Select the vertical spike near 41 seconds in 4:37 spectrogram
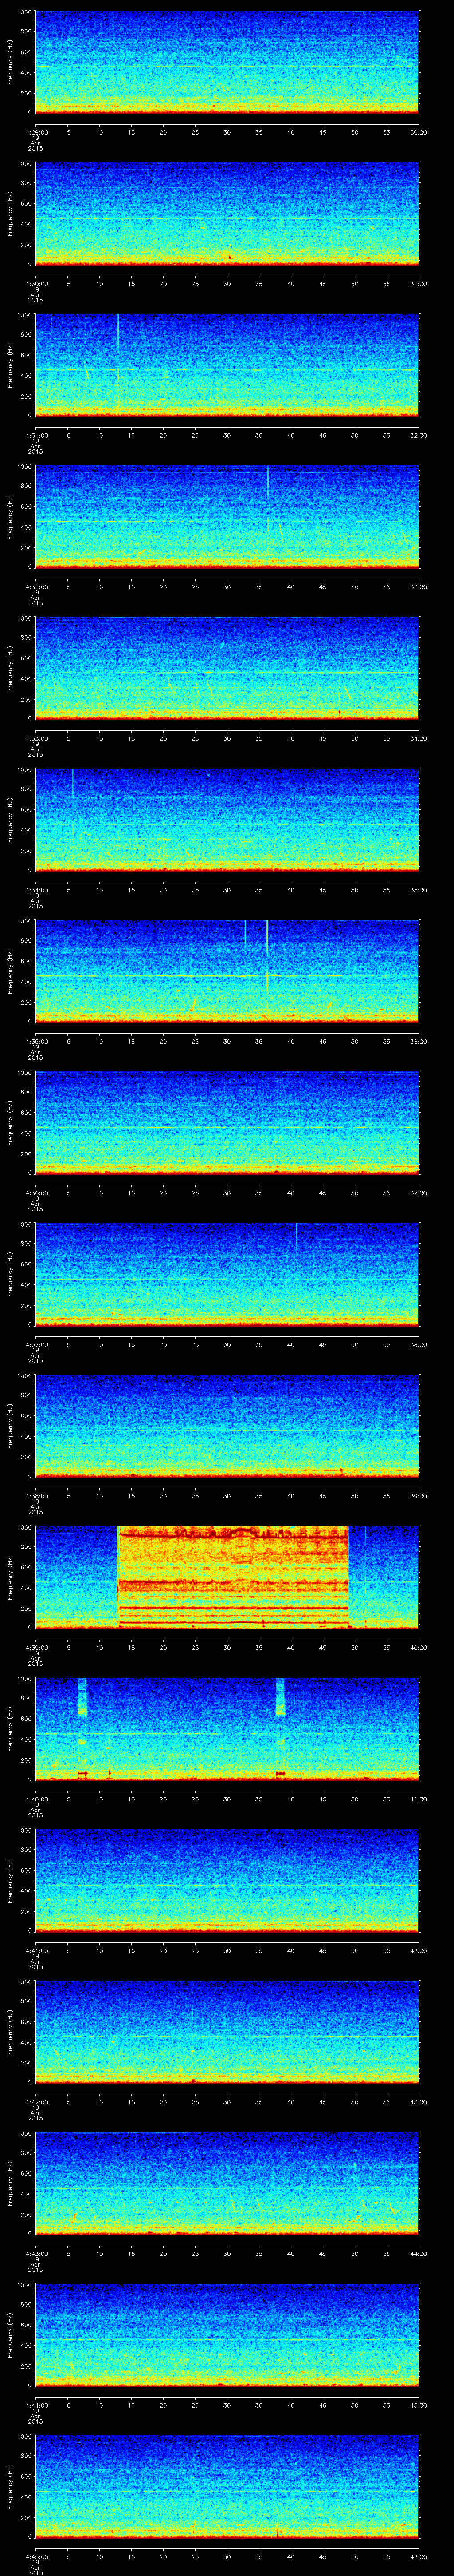454x2576 pixels. [296, 1237]
